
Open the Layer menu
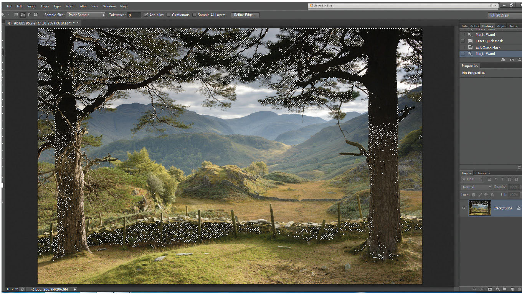[45, 6]
